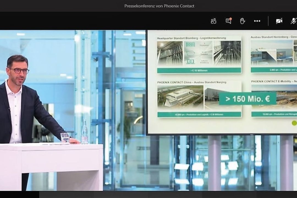297x198 pixels.
Task: Click the title 'Pressekonferenz von Phoenix Contact'
Action: pyautogui.click(x=159, y=6)
